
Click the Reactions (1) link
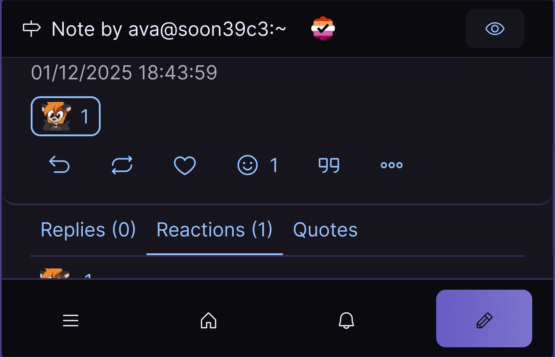pyautogui.click(x=214, y=229)
